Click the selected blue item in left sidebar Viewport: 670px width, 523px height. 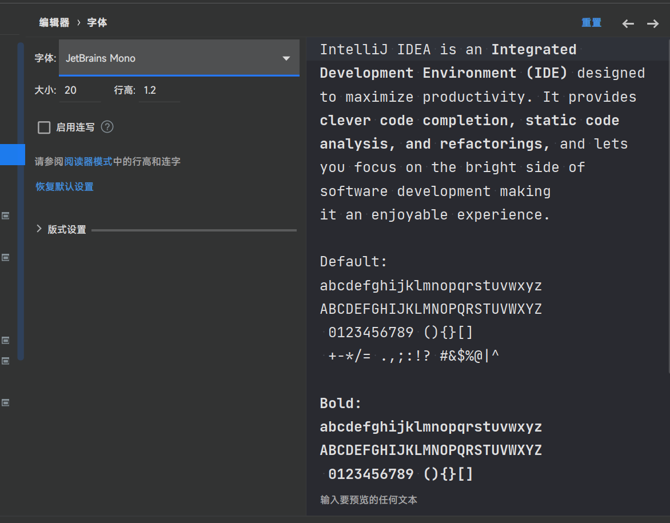click(13, 155)
